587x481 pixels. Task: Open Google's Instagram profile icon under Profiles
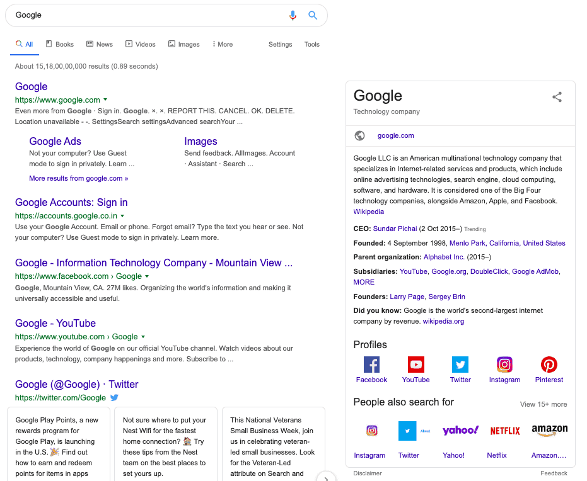tap(504, 365)
